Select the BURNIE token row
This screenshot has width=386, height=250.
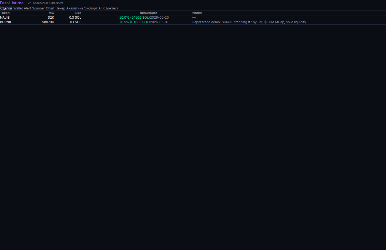(x=193, y=22)
